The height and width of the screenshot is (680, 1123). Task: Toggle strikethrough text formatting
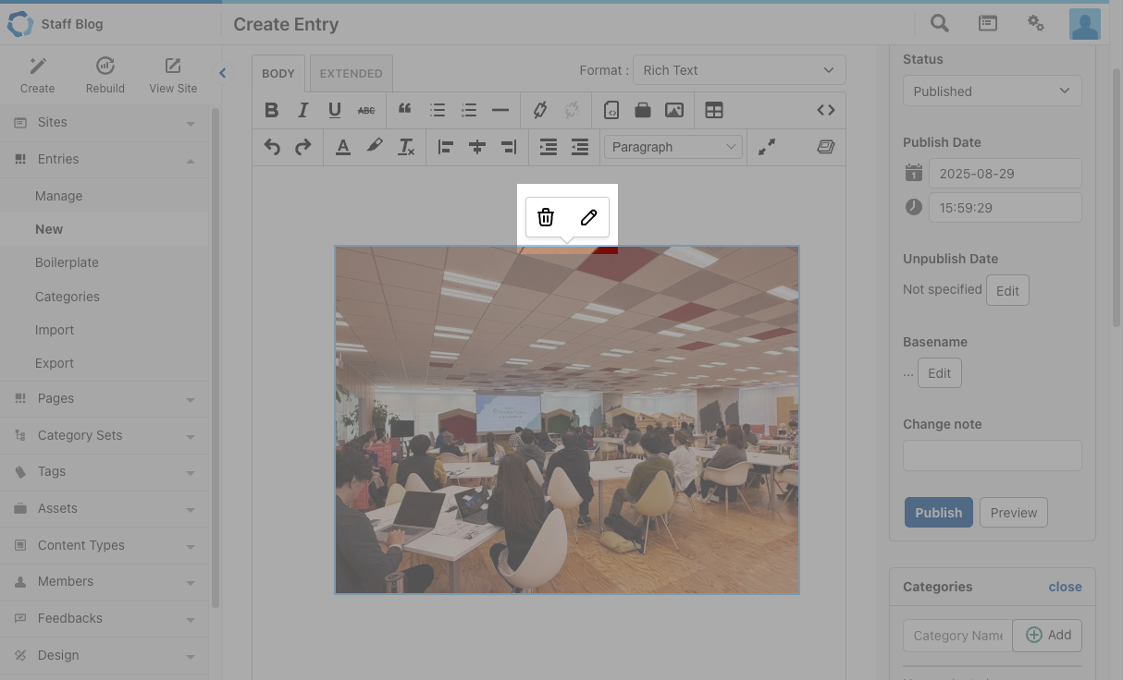(x=366, y=110)
